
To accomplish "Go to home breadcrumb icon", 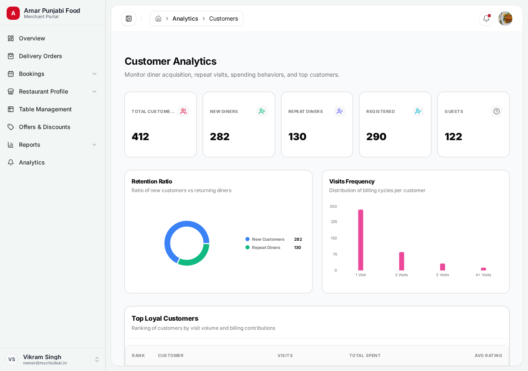I will [158, 19].
